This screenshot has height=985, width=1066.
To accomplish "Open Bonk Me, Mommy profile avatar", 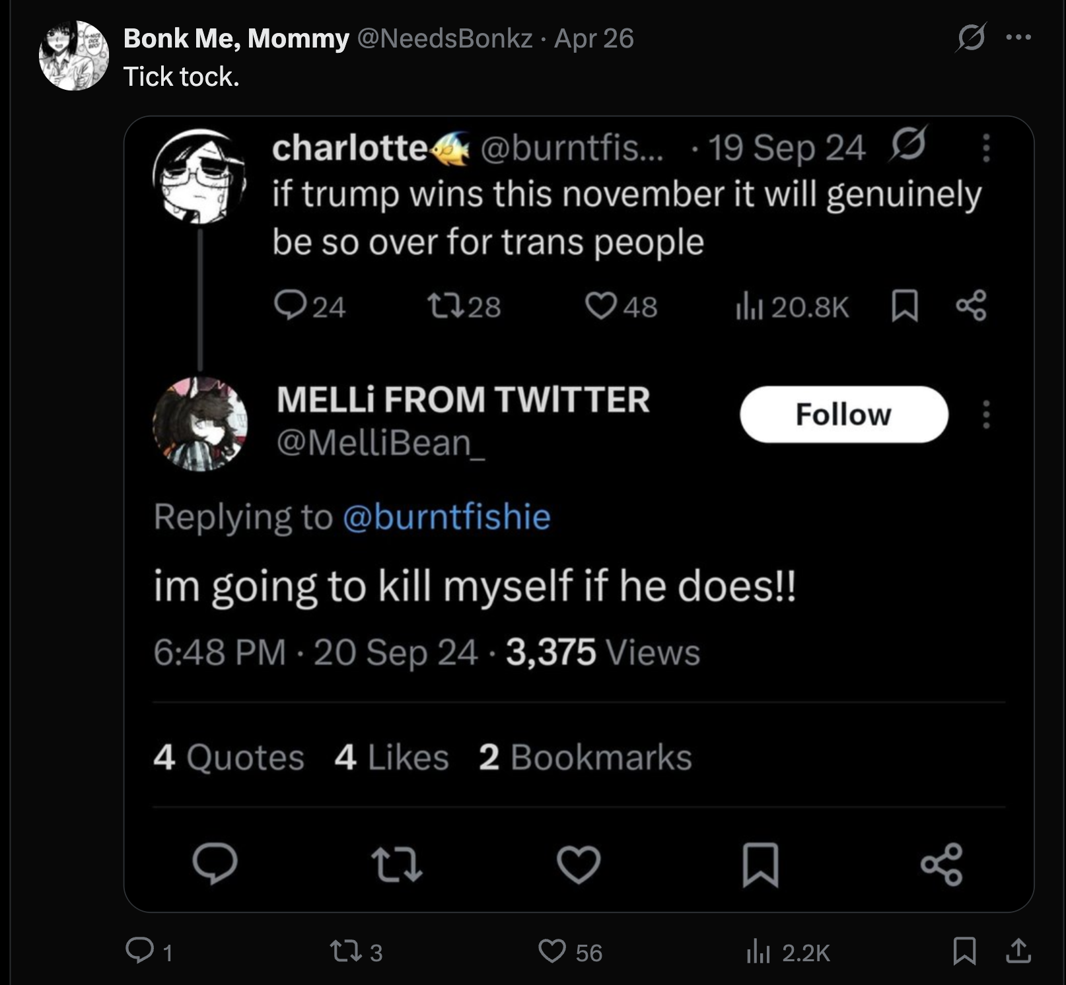I will [74, 55].
